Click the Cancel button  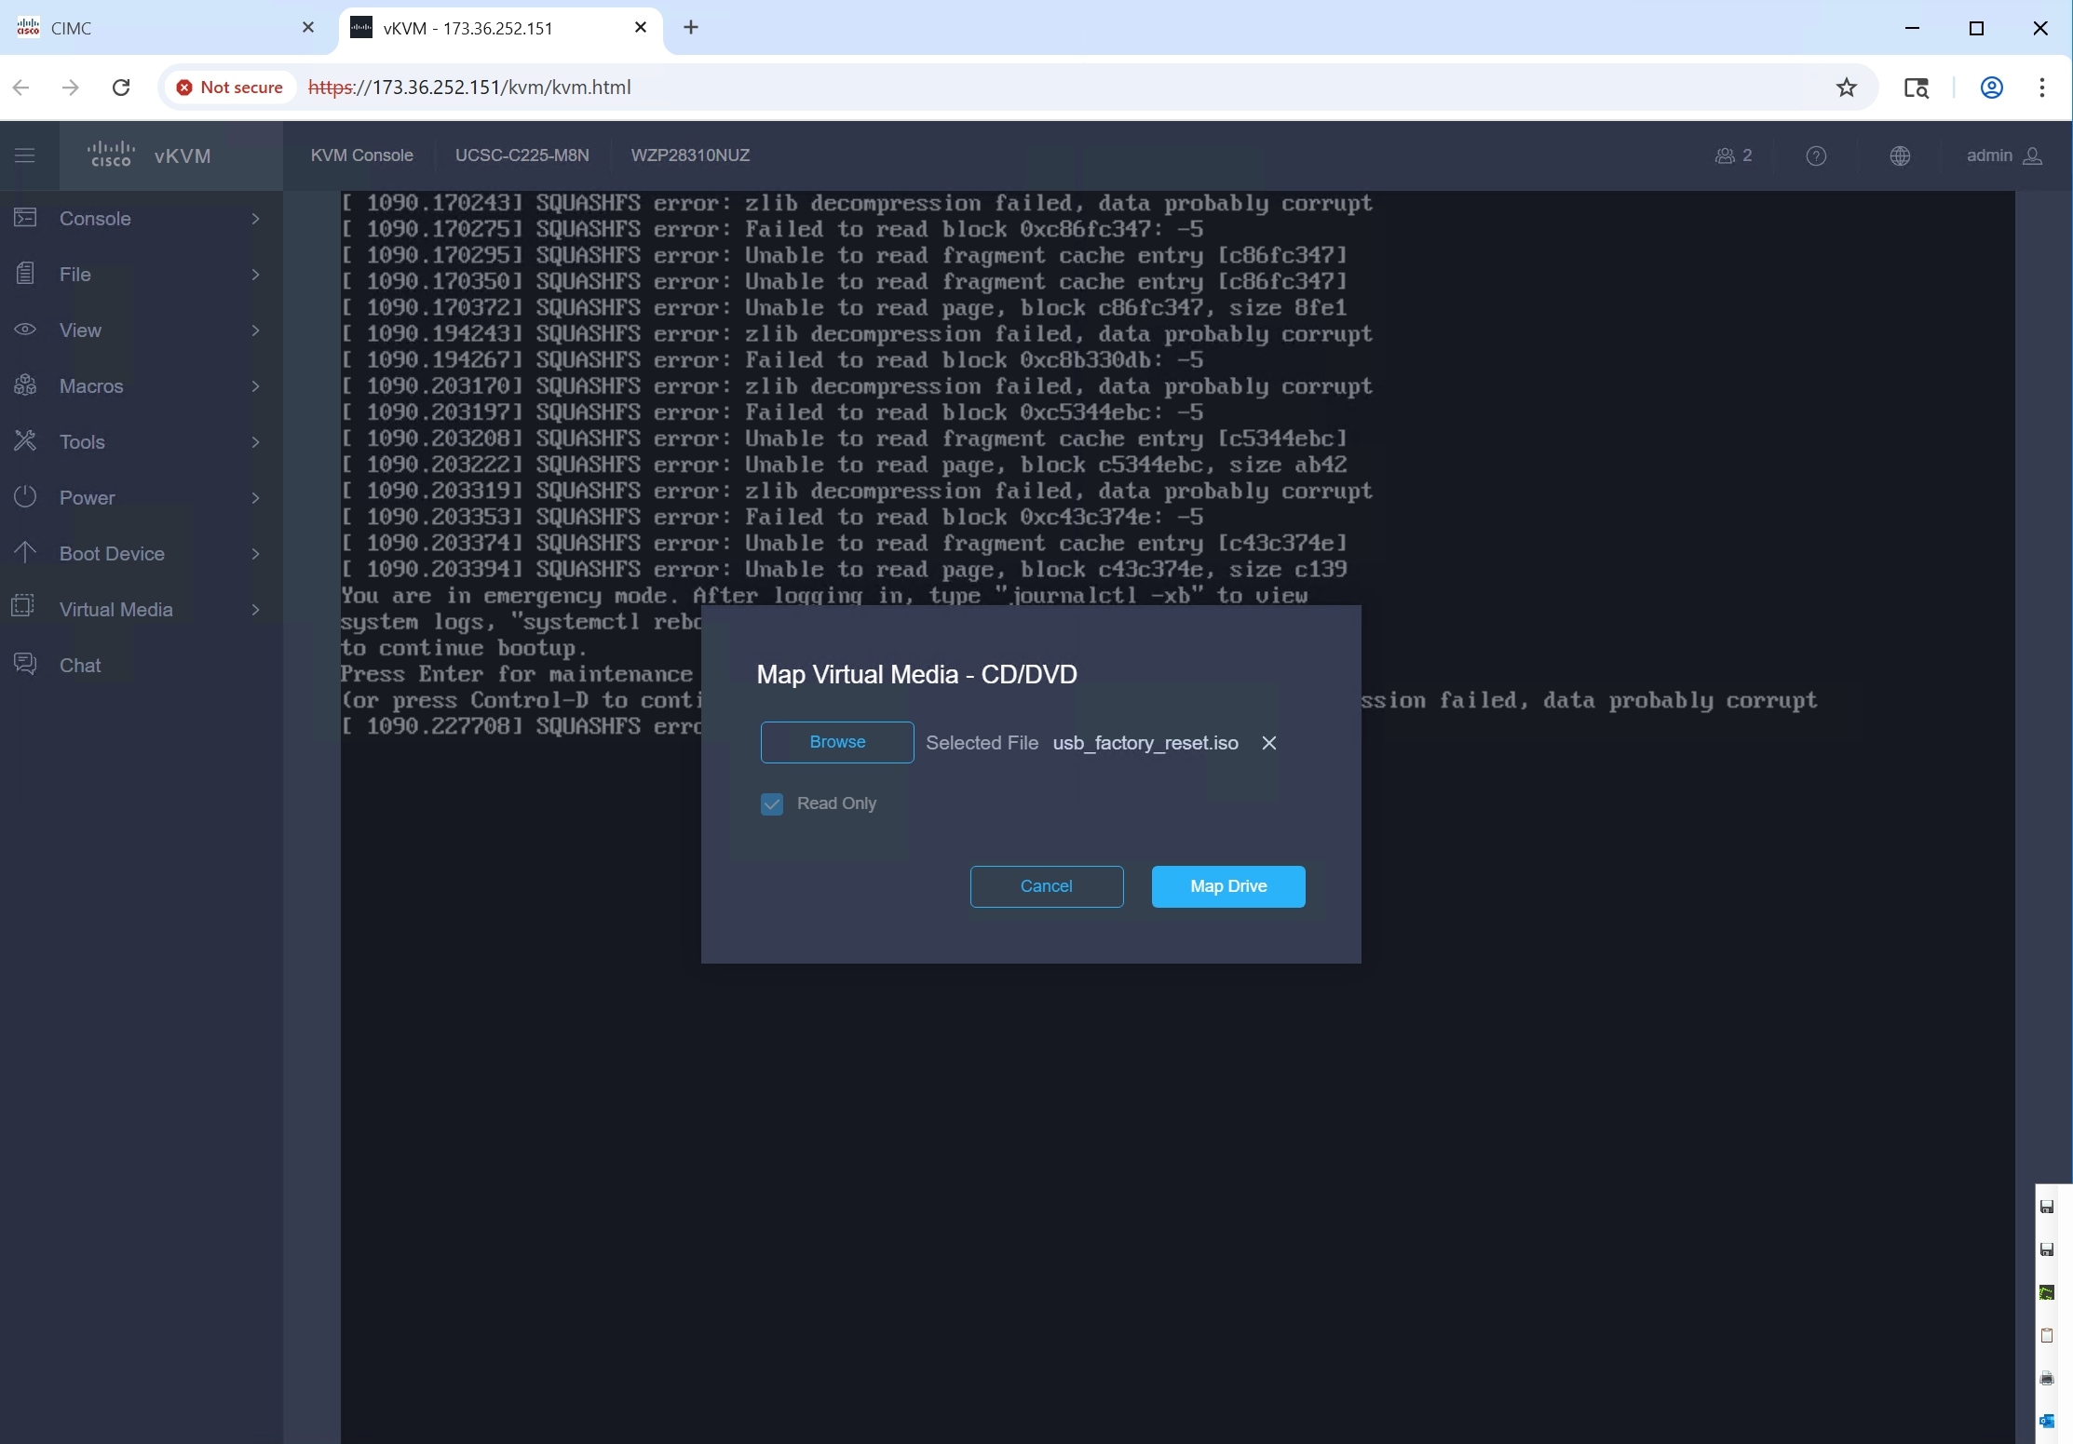click(1047, 886)
